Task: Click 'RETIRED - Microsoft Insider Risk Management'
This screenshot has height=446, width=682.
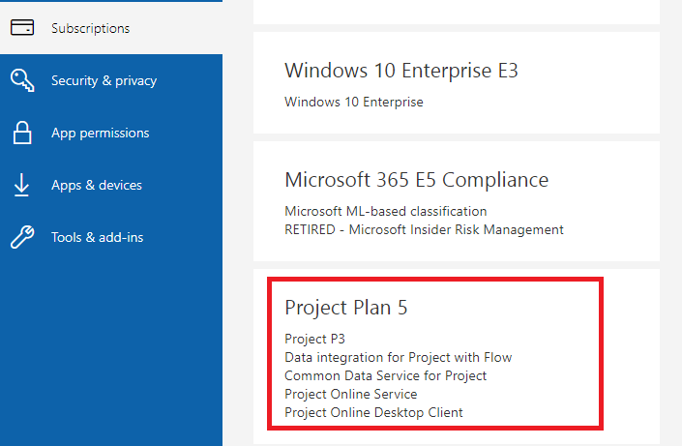Action: coord(424,229)
